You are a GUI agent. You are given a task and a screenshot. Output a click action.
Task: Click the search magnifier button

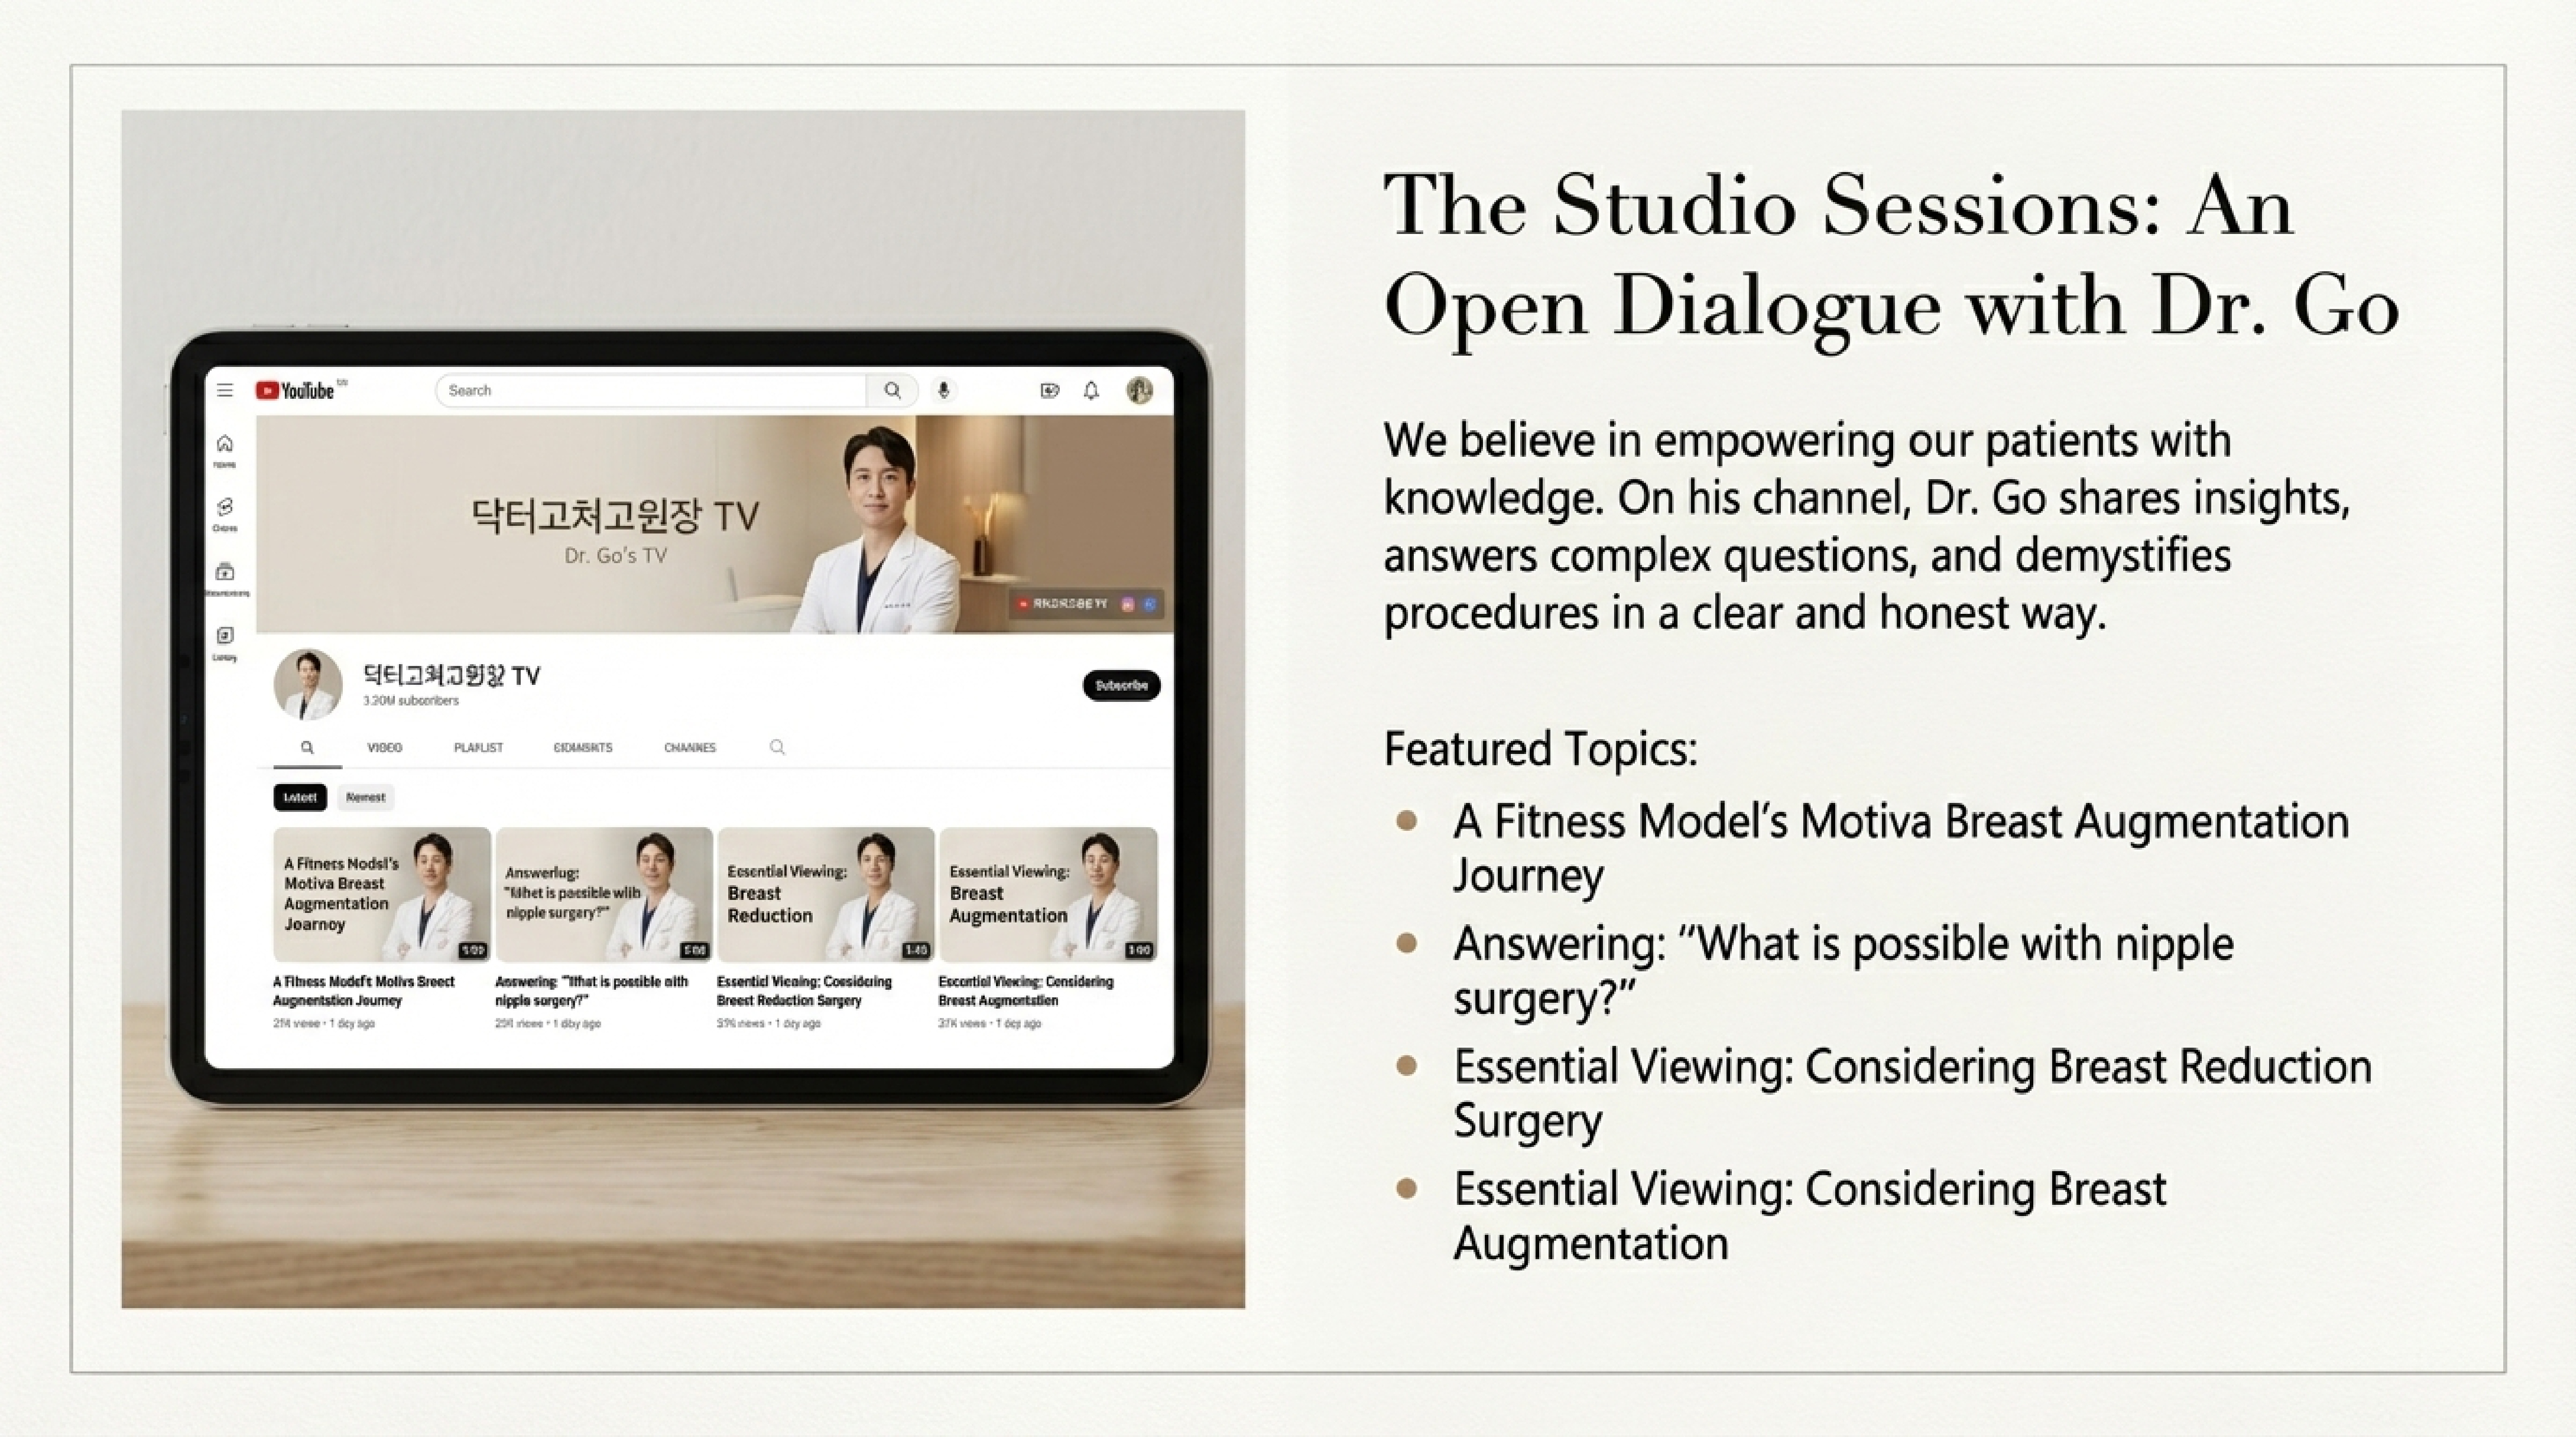coord(892,391)
